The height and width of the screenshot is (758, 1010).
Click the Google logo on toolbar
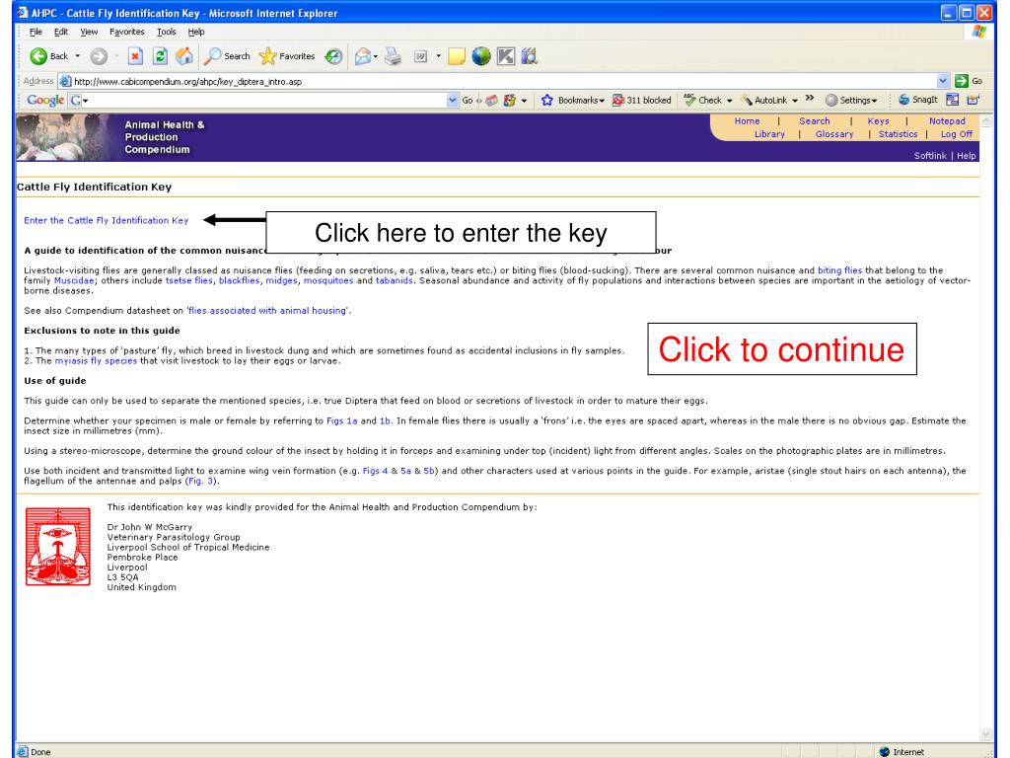(45, 100)
